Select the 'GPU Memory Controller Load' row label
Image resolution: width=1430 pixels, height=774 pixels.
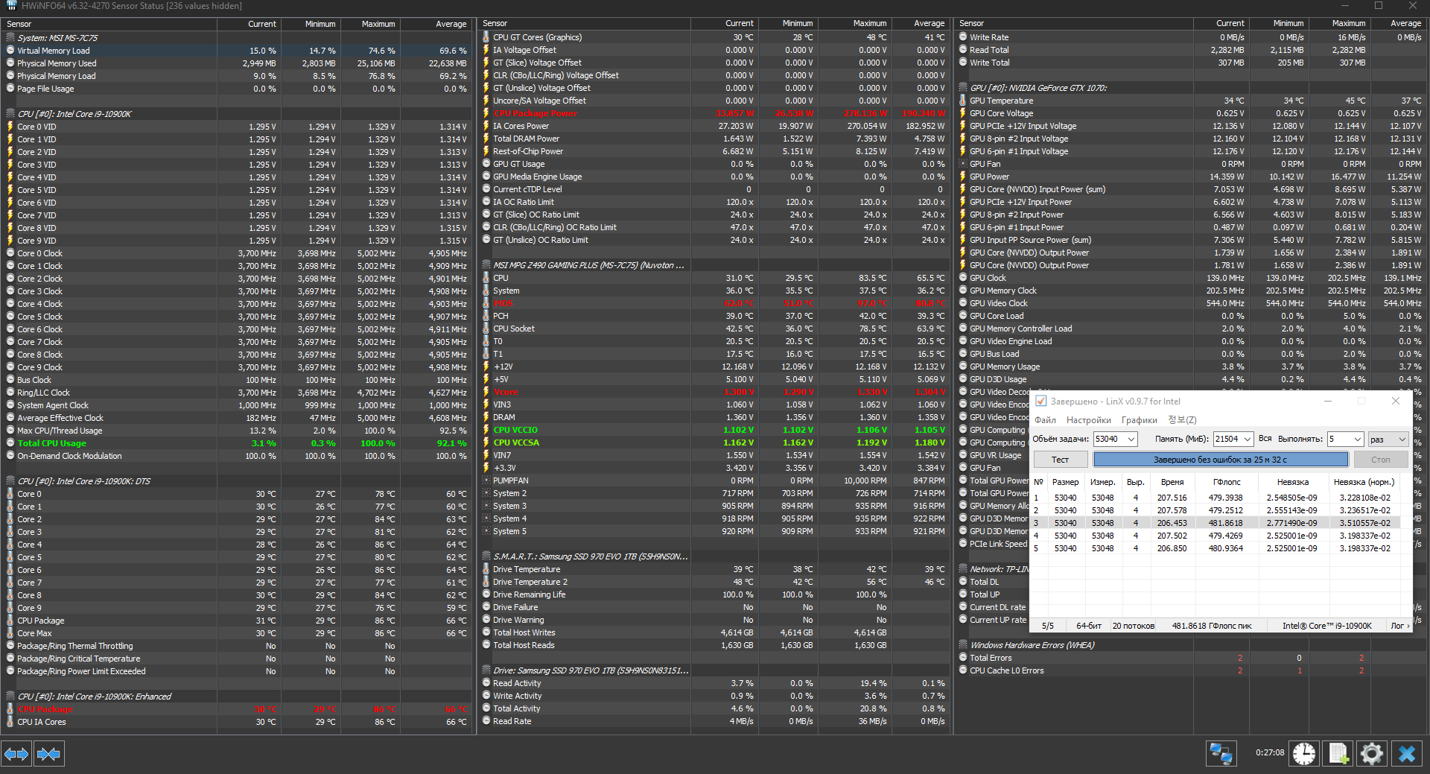point(1021,329)
